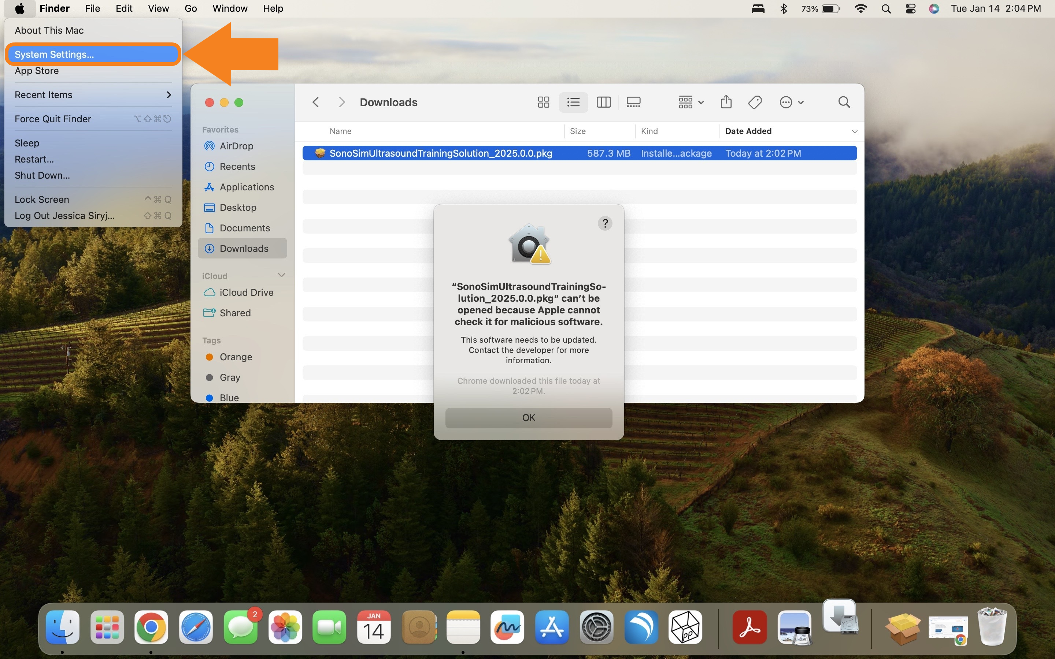Click the Action/More options icon in toolbar
The image size is (1055, 659).
click(x=791, y=102)
